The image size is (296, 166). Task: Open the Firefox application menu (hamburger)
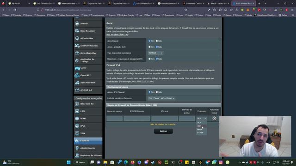click(292, 10)
